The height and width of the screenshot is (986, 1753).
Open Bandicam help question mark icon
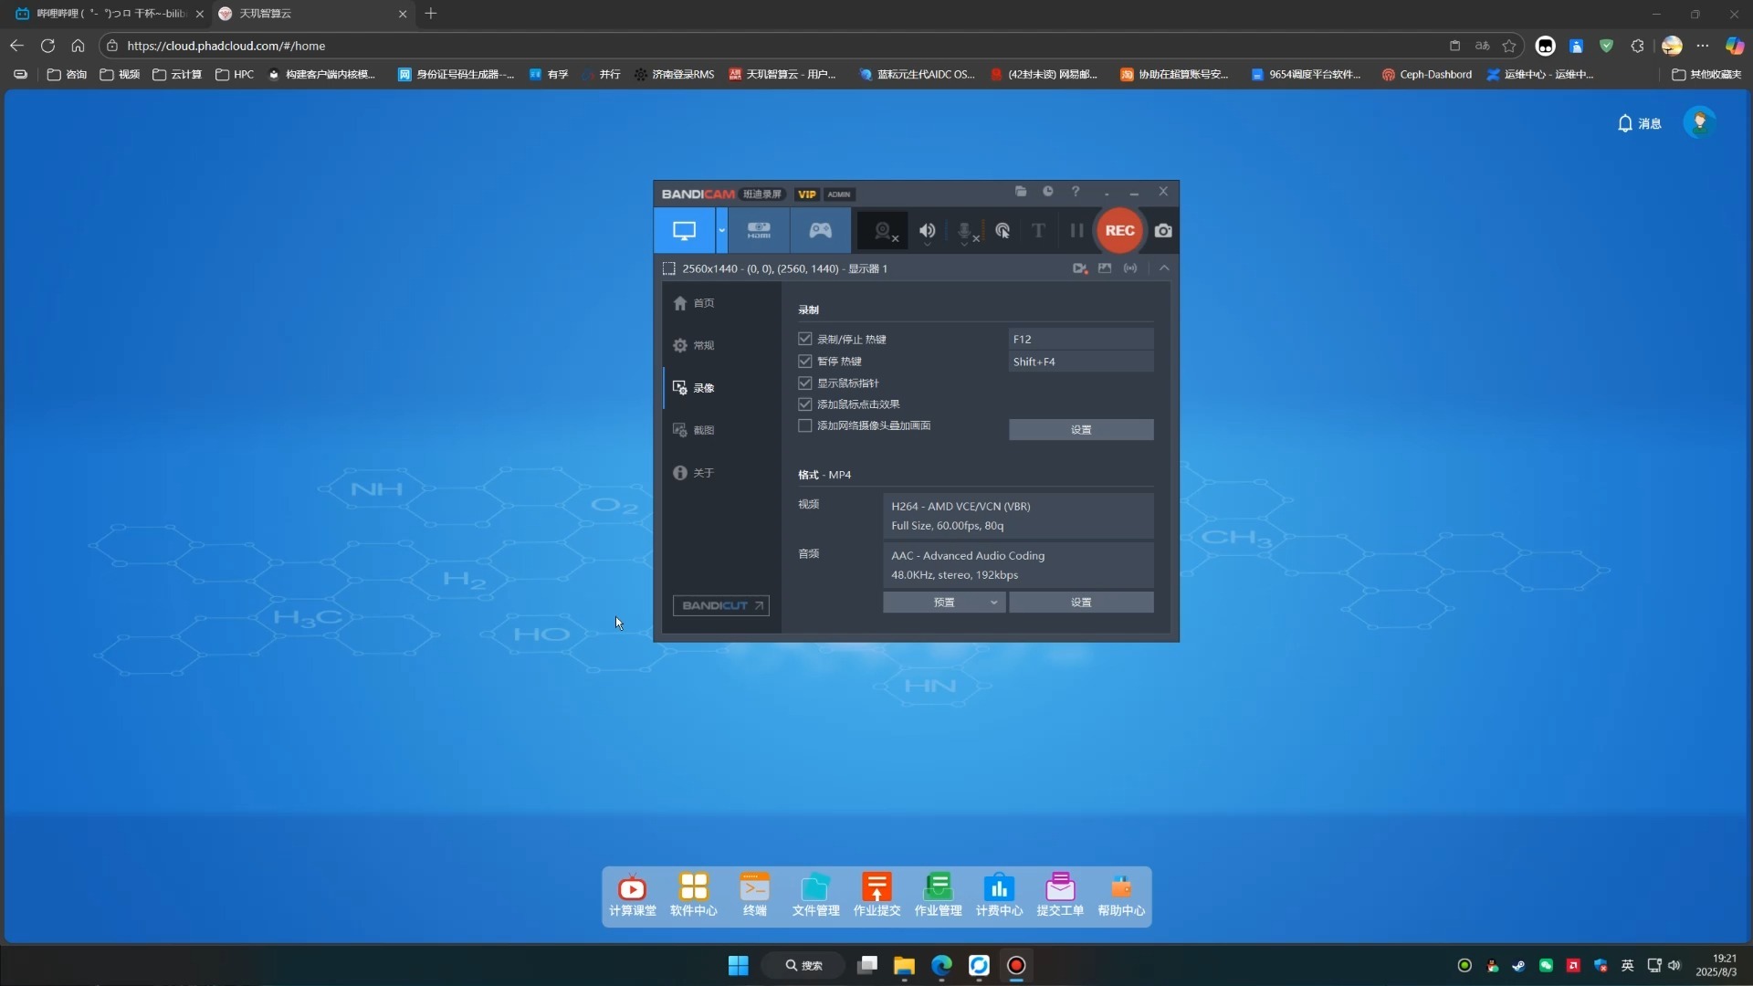tap(1076, 192)
